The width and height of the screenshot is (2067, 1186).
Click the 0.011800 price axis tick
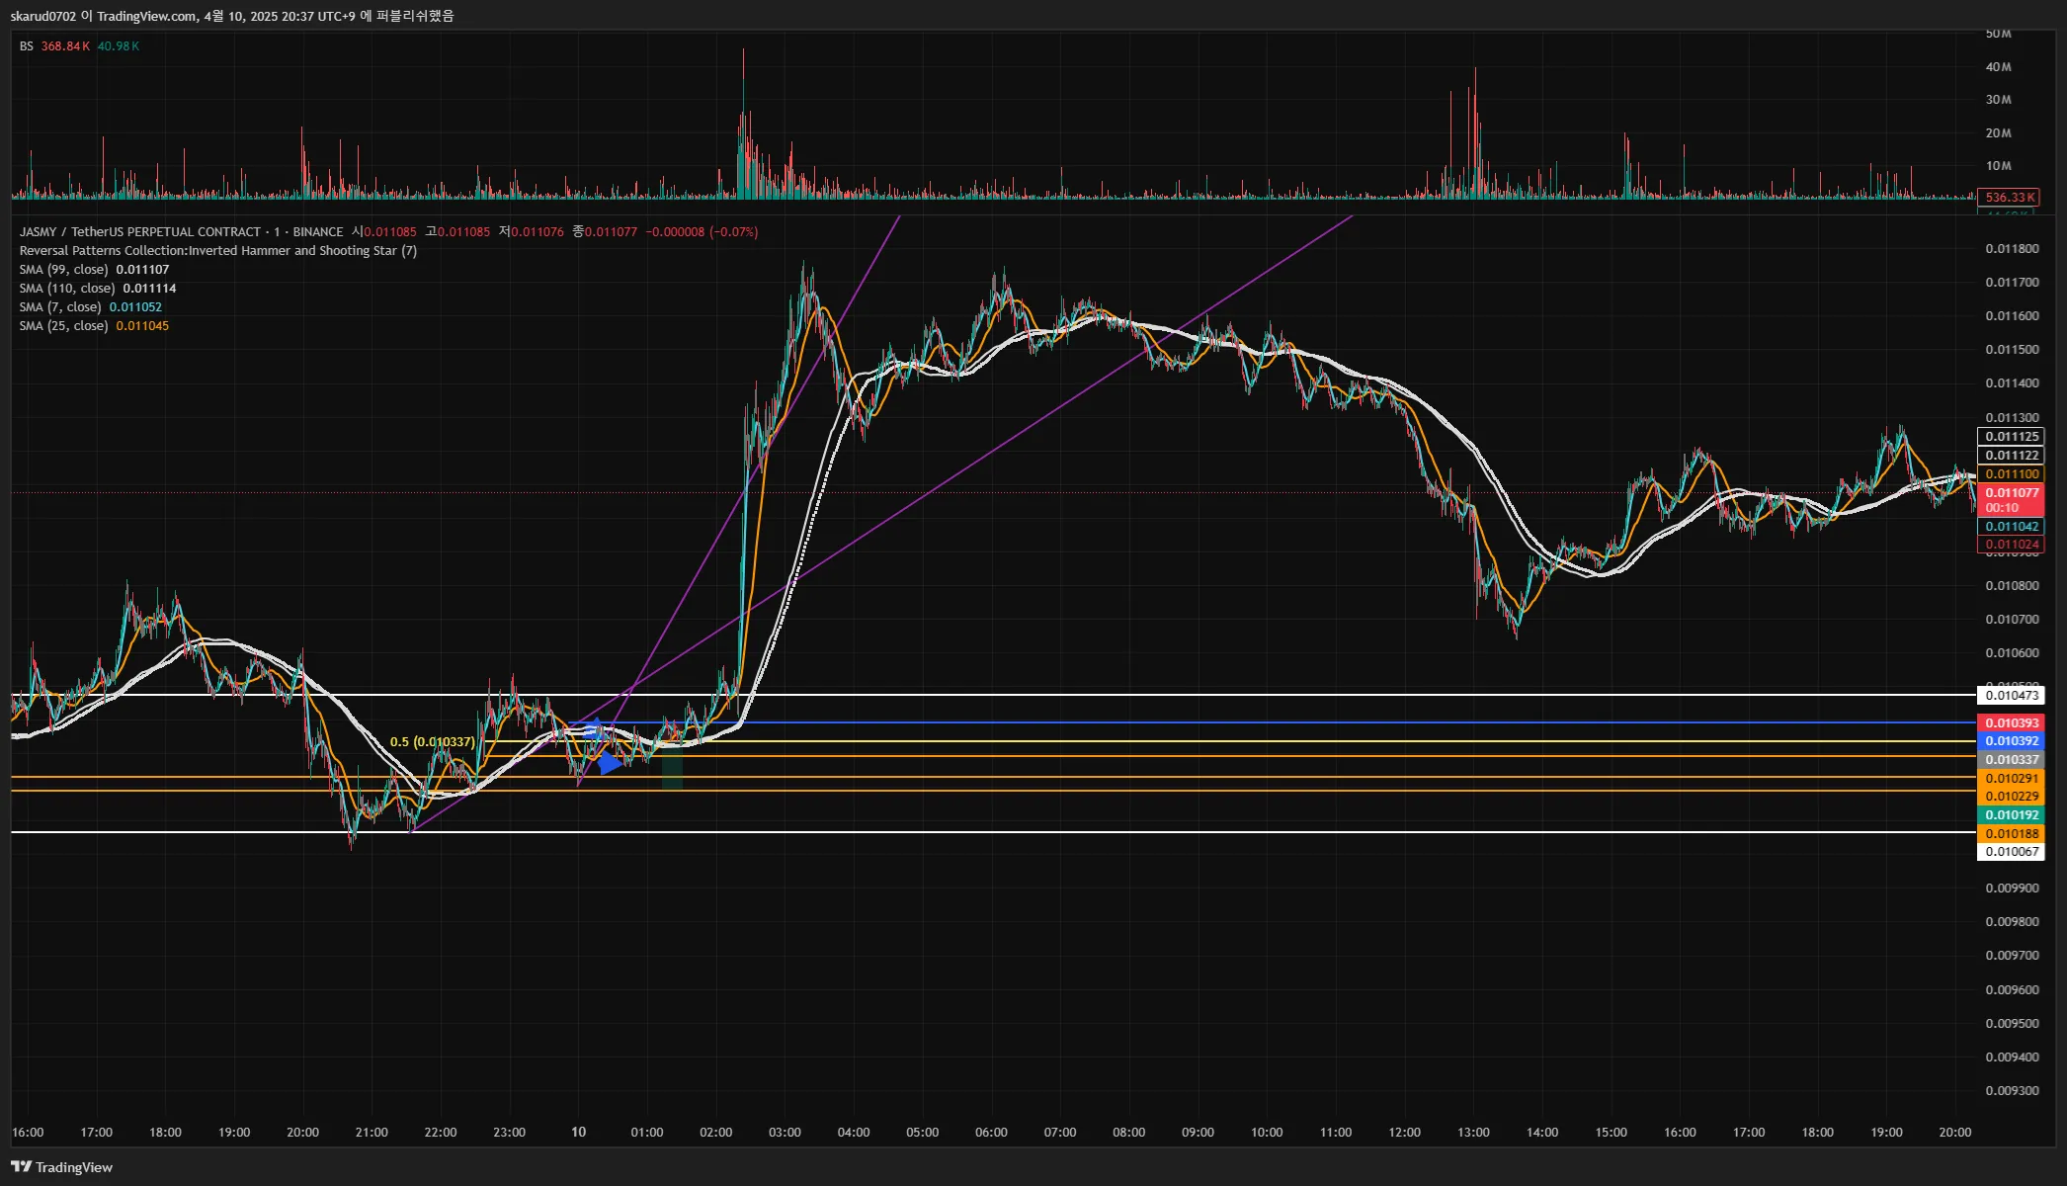[2012, 248]
